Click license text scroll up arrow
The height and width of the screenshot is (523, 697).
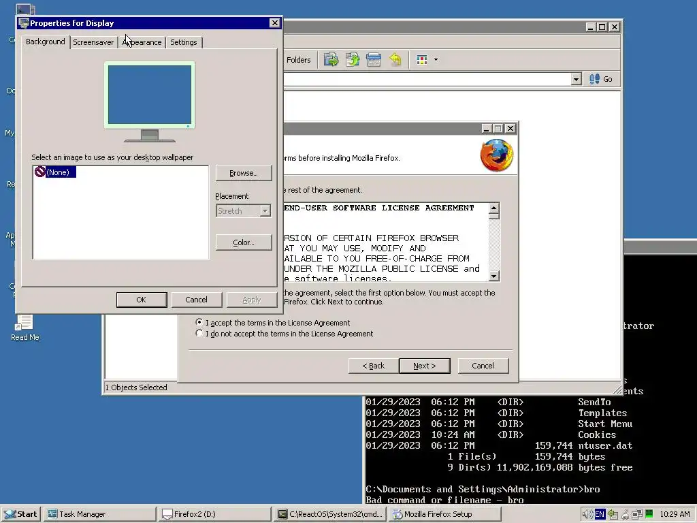494,208
